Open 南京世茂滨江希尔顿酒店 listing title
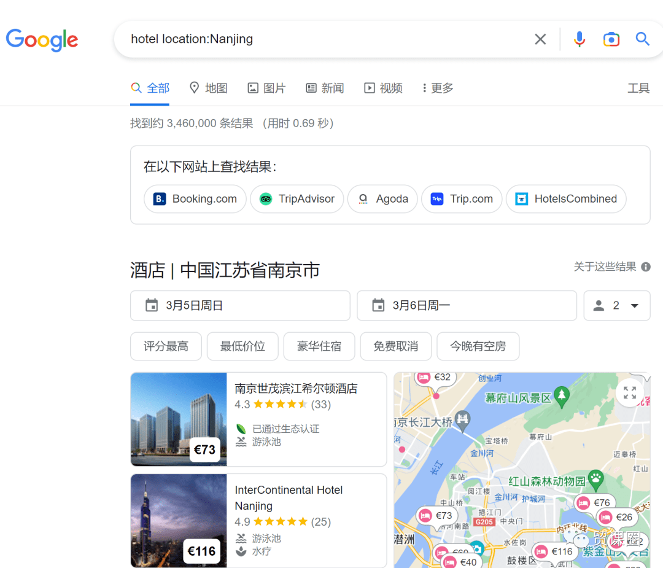Image resolution: width=663 pixels, height=568 pixels. click(x=297, y=389)
